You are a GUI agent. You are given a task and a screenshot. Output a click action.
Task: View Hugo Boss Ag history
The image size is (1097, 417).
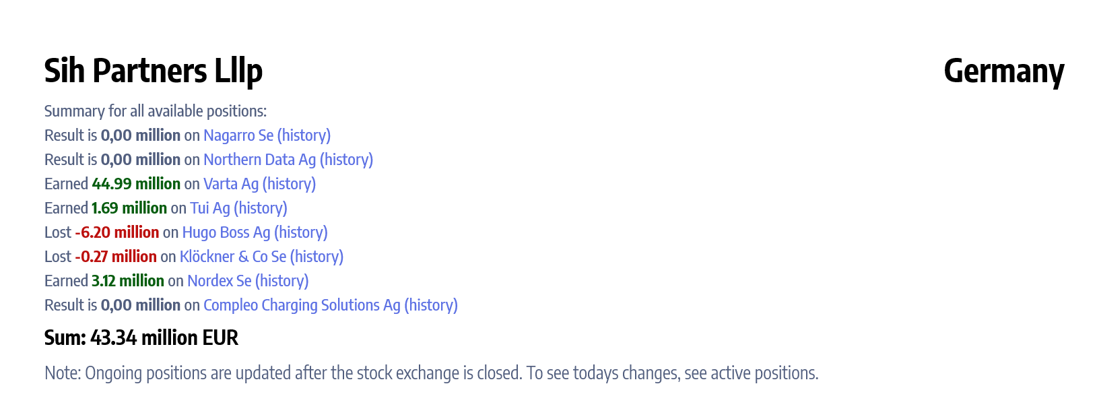pyautogui.click(x=301, y=232)
